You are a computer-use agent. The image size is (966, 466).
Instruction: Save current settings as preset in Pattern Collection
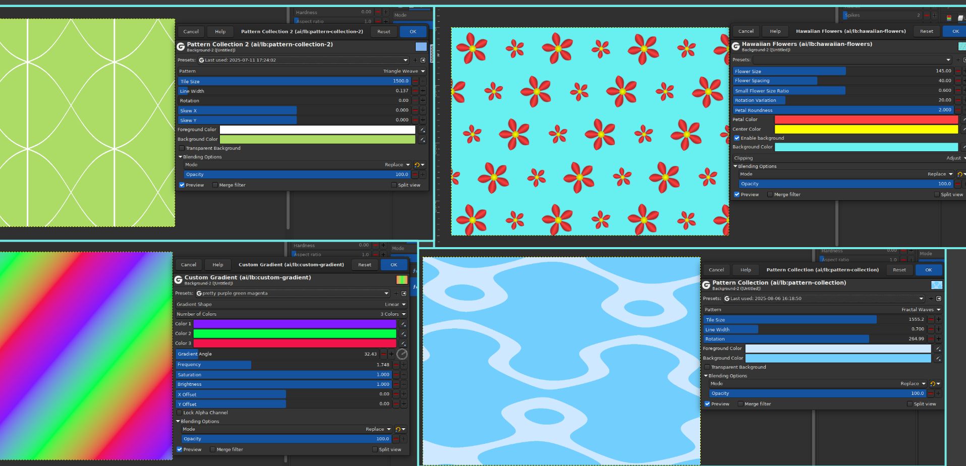point(931,299)
